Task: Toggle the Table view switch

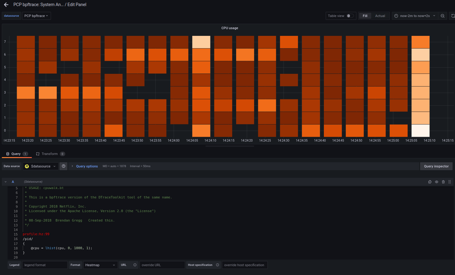Action: pyautogui.click(x=350, y=16)
